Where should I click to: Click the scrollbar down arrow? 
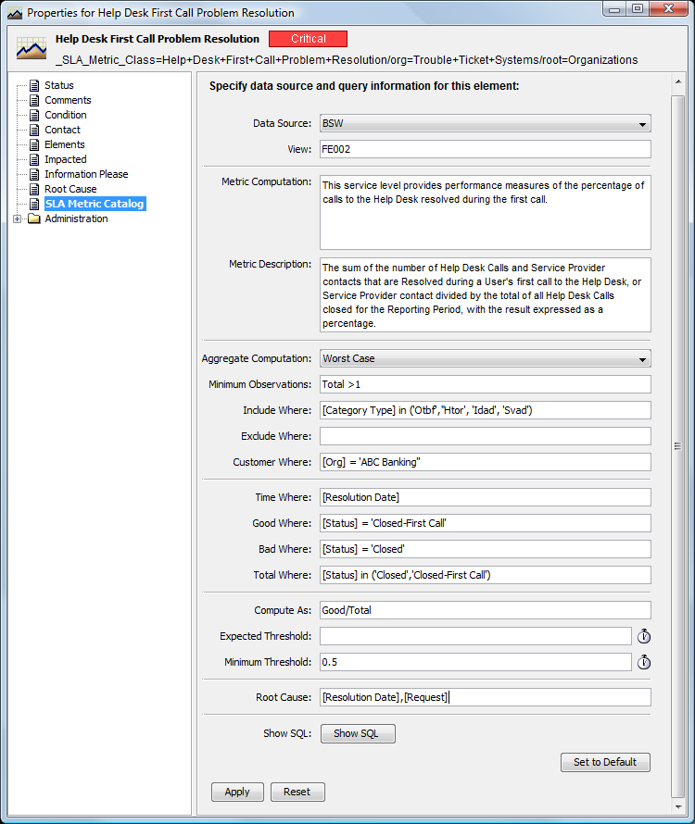[x=678, y=806]
